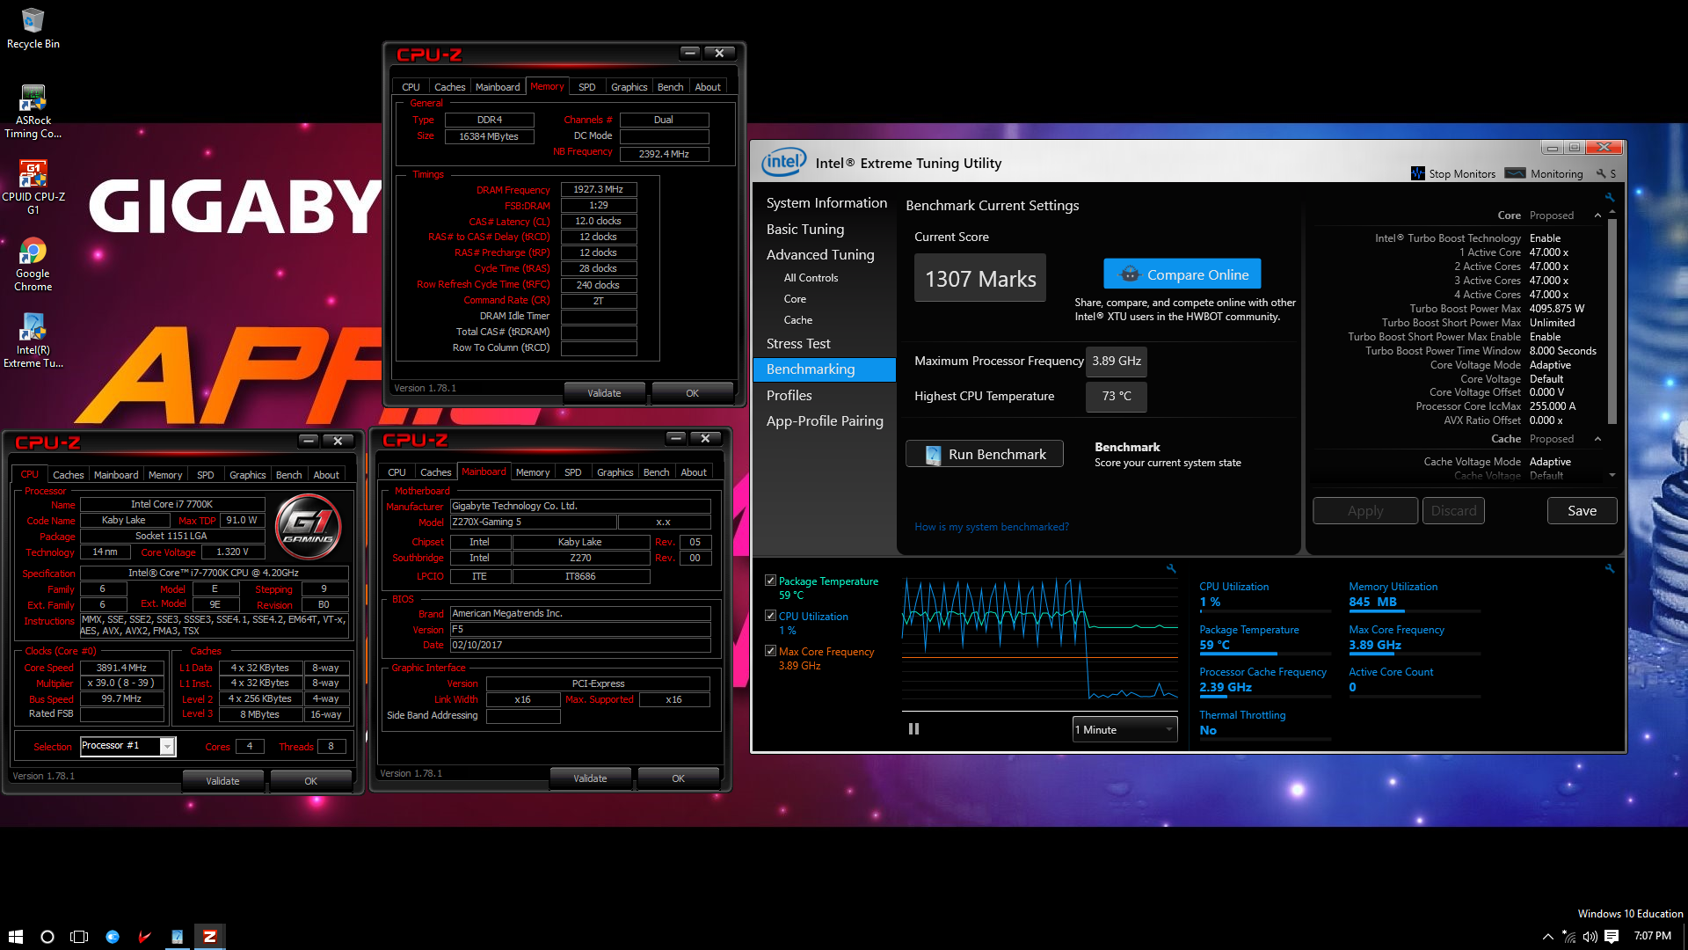Click the wrench settings icon in XTU header
The width and height of the screenshot is (1688, 950).
1601,173
